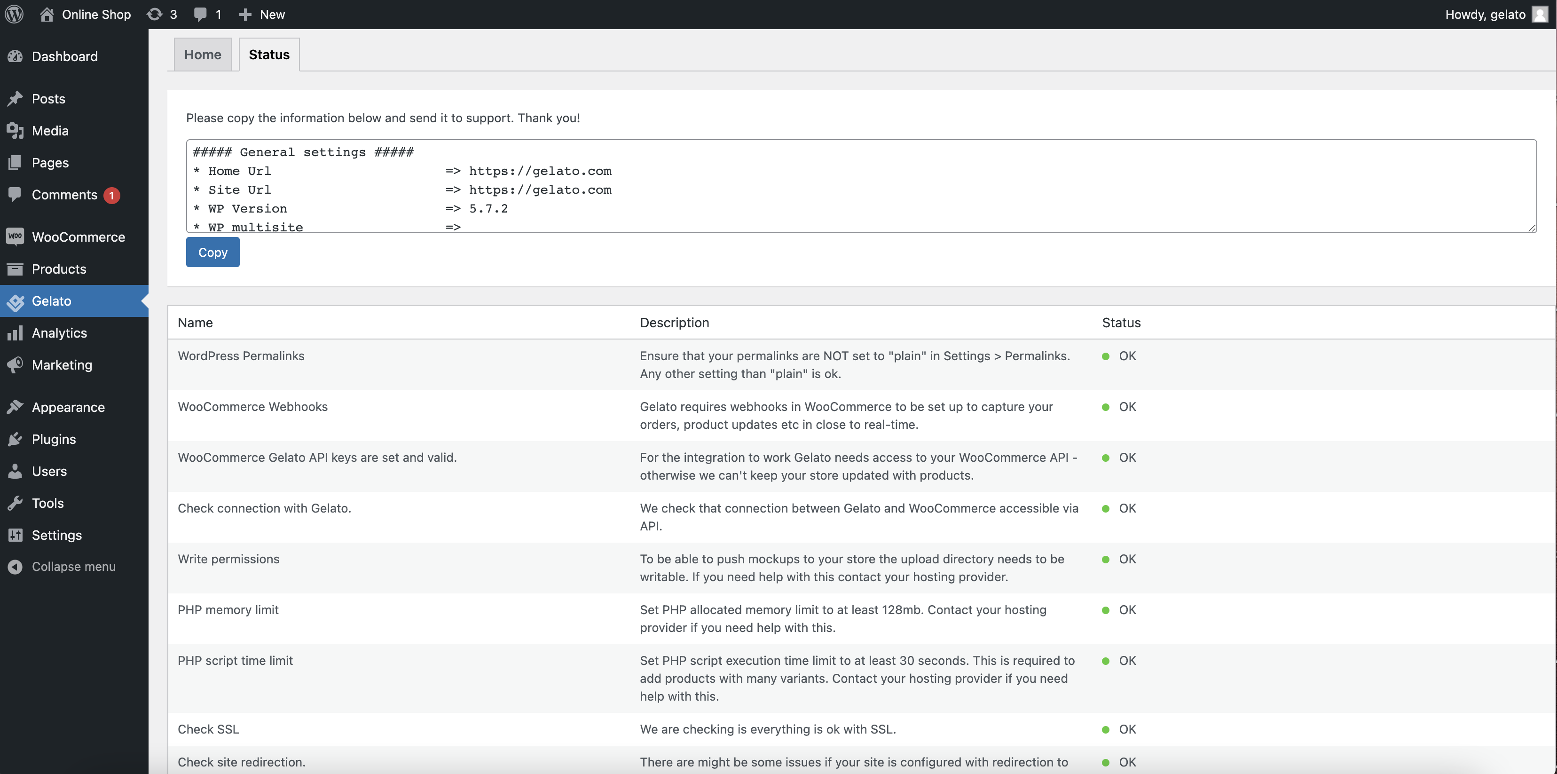1557x774 pixels.
Task: Open Tools in sidebar
Action: [48, 504]
